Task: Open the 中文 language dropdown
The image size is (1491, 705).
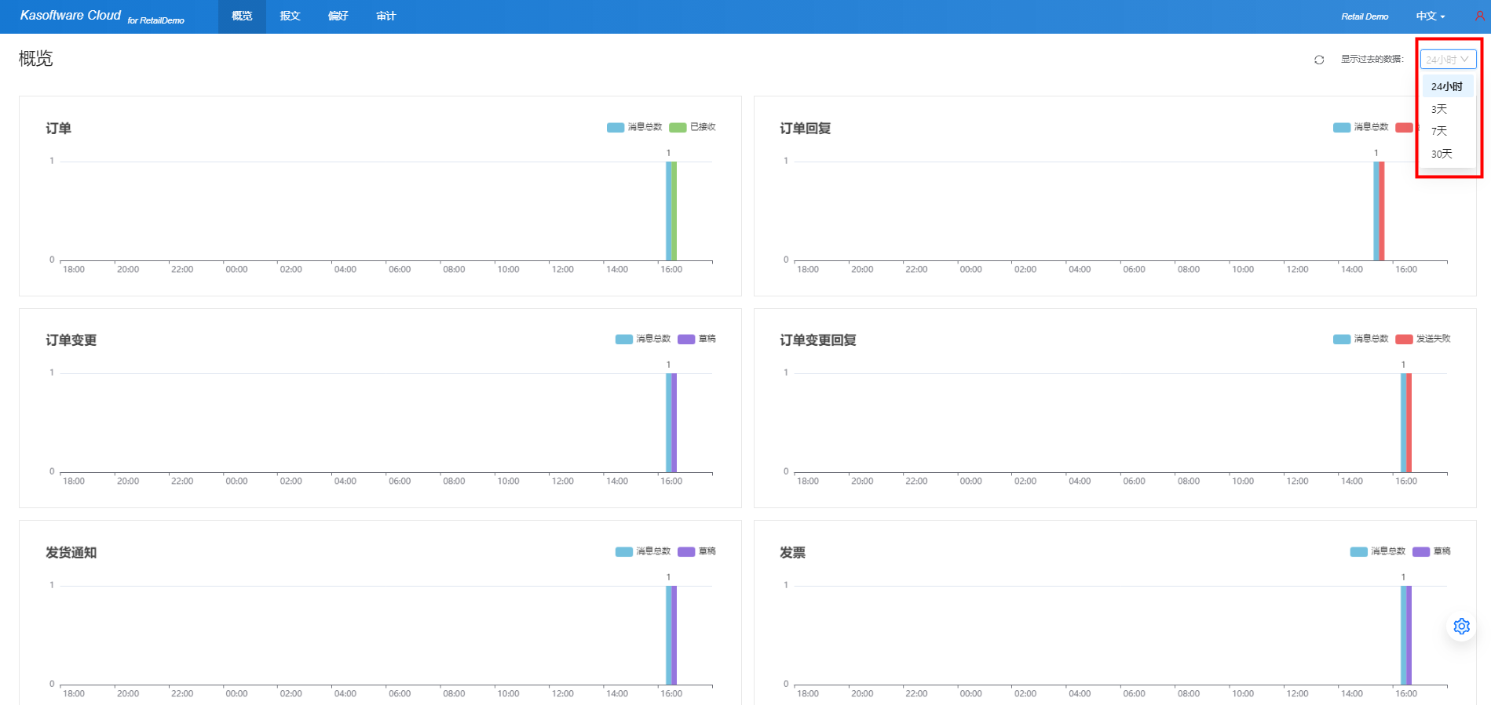Action: pyautogui.click(x=1430, y=16)
